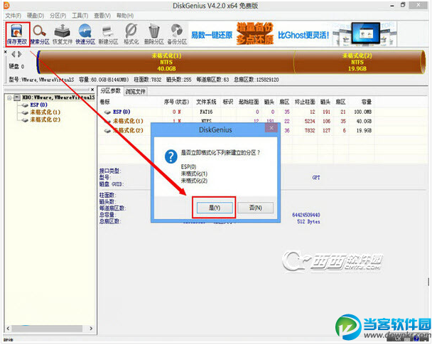Open the 帮助(H) menu
Image resolution: width=432 pixels, height=345 pixels.
tap(125, 16)
